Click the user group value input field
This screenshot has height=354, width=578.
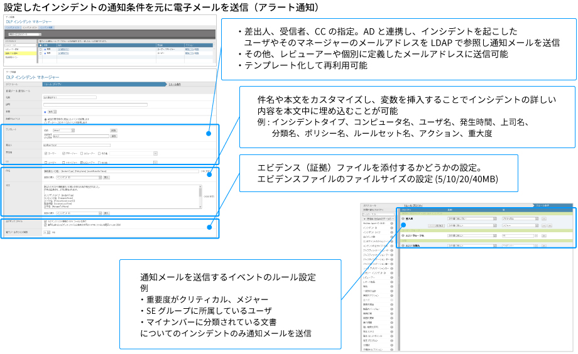click(518, 236)
